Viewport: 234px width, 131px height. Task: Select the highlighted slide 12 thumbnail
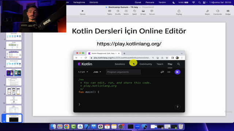[14, 118]
